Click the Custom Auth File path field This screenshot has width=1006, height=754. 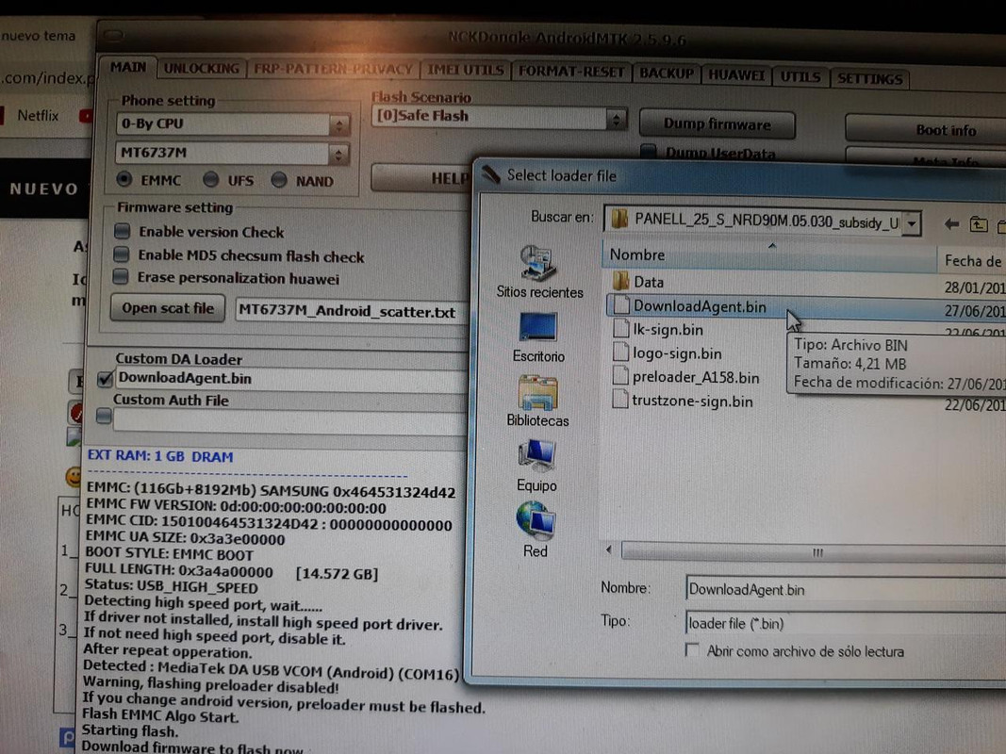click(289, 421)
